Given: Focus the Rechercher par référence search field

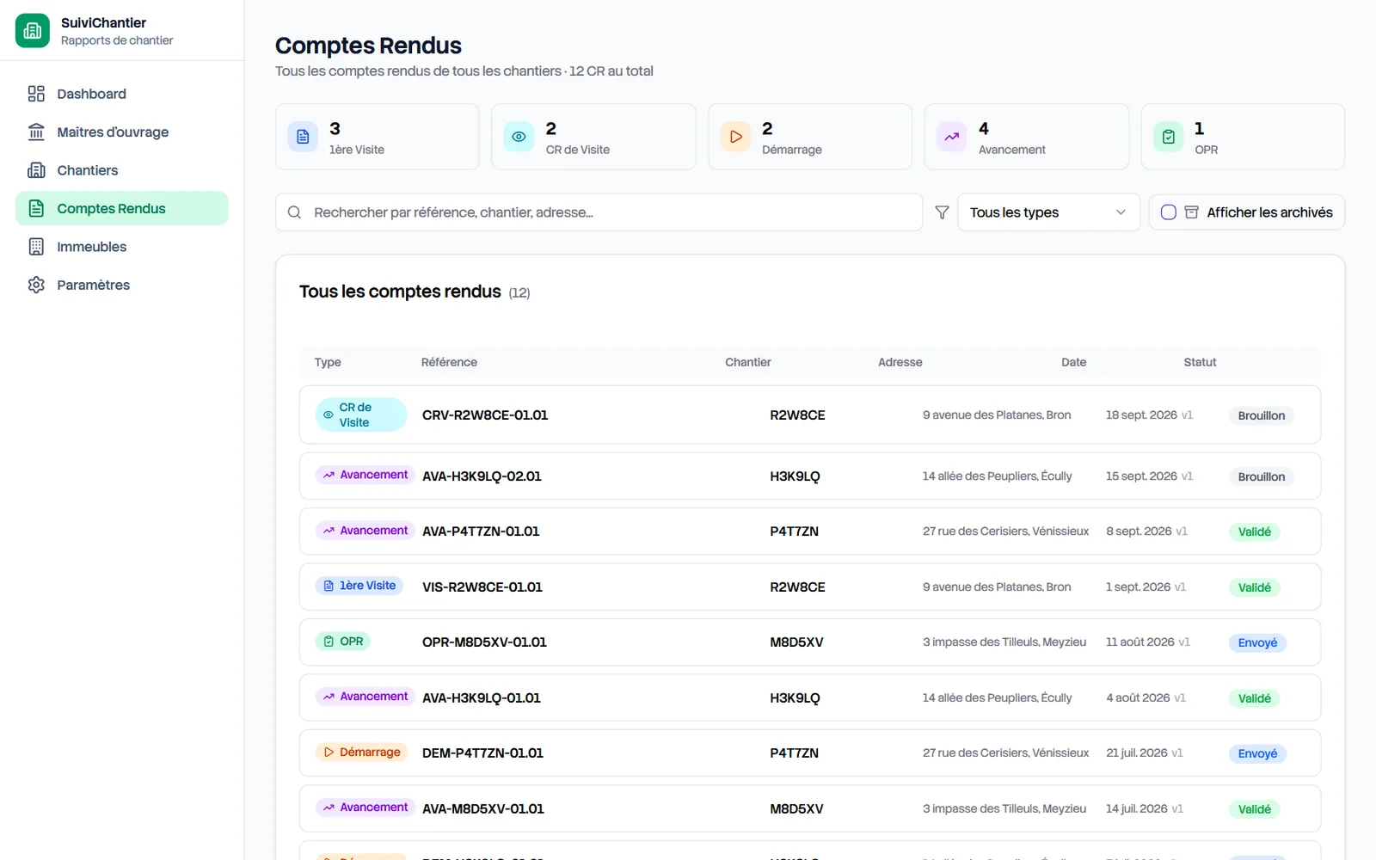Looking at the screenshot, I should pos(599,212).
